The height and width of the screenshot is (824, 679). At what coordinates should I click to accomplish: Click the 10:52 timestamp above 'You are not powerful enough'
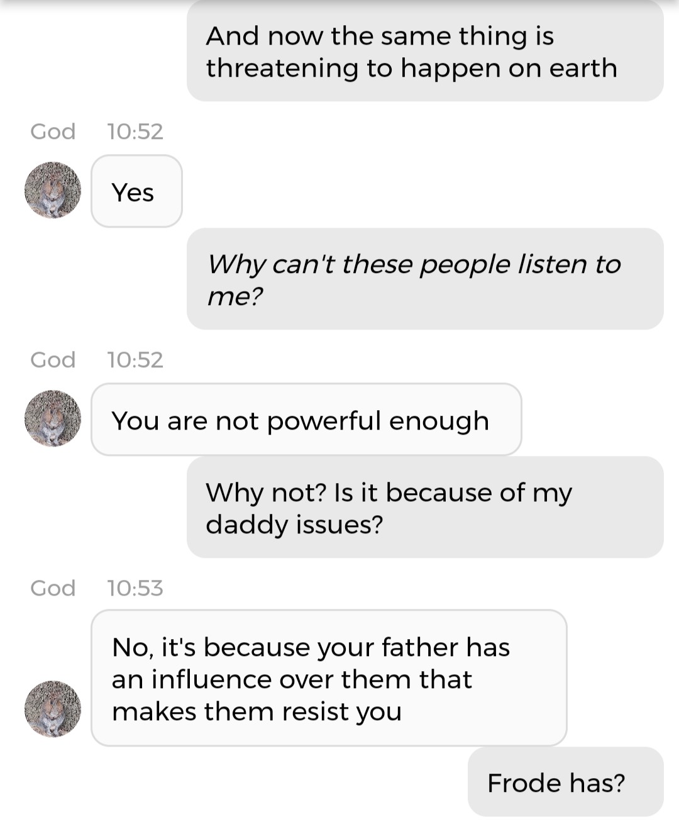pyautogui.click(x=135, y=360)
